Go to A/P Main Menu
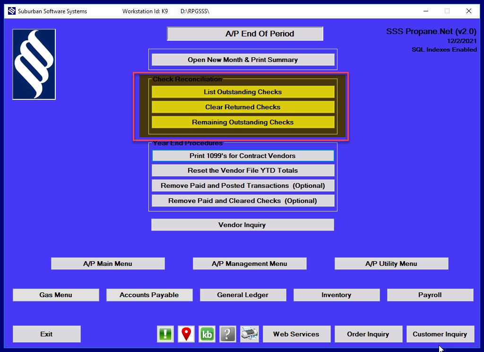This screenshot has width=484, height=352. pyautogui.click(x=108, y=264)
